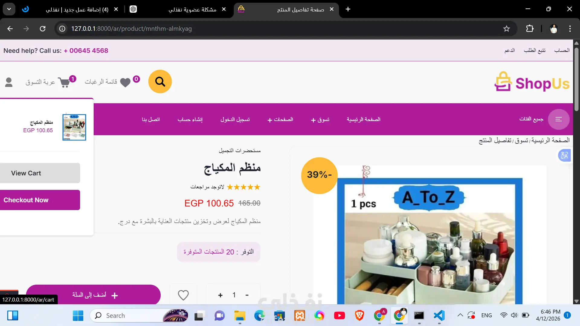The width and height of the screenshot is (580, 326).
Task: Open الصفحة الرئيسية nav menu item
Action: (363, 120)
